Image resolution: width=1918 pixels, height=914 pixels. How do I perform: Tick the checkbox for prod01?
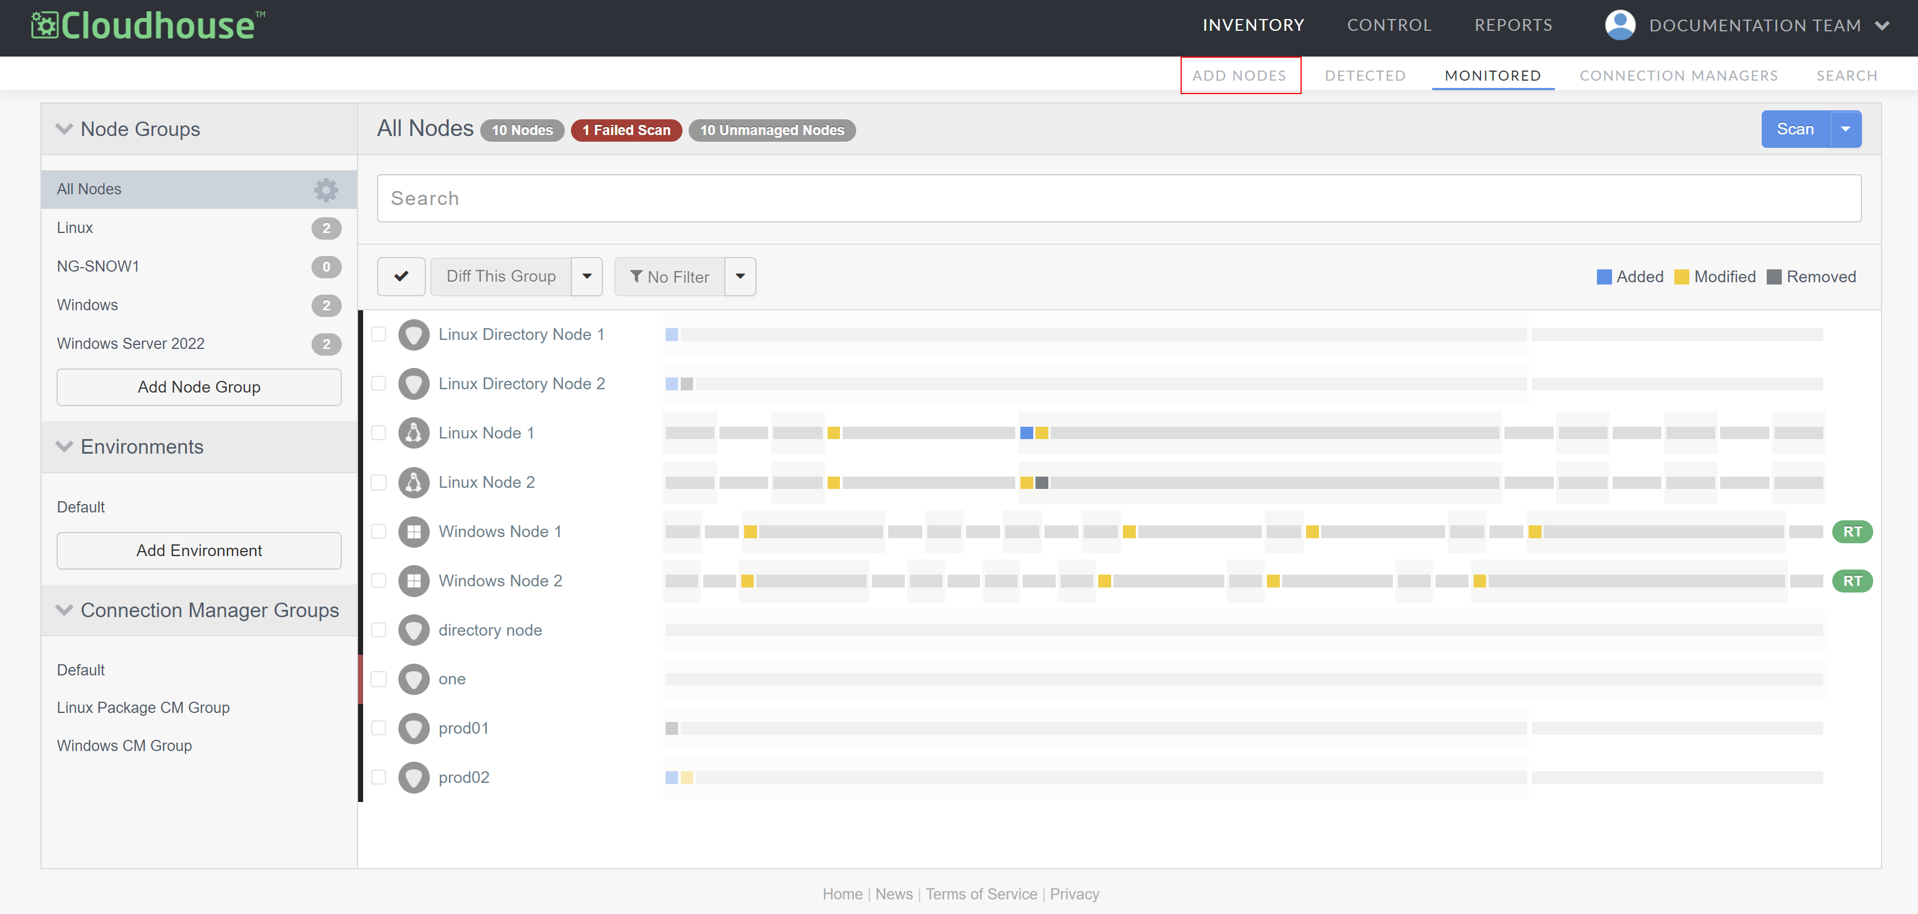379,728
